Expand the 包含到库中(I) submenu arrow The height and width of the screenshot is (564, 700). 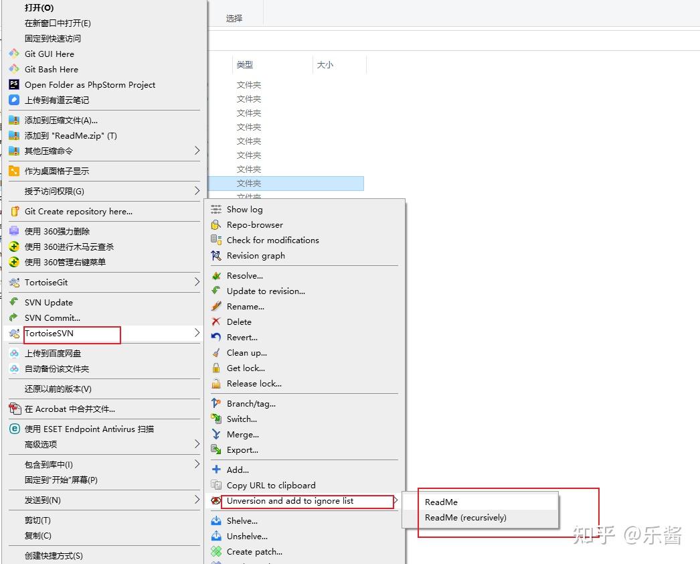[x=197, y=464]
